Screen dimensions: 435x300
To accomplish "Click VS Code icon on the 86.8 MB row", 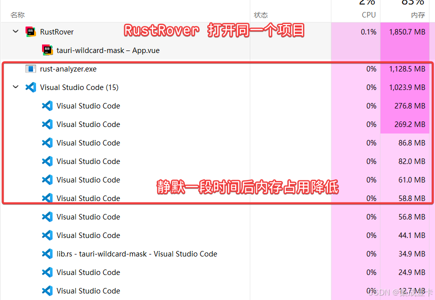I will coord(47,142).
